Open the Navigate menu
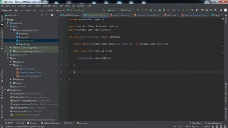The image size is (228, 128). tap(22, 6)
